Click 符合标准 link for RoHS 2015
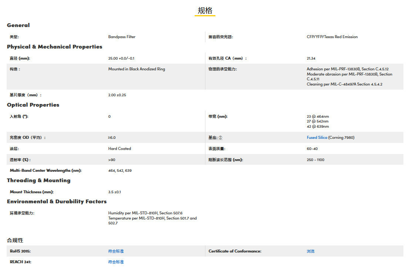The height and width of the screenshot is (271, 406). coord(116,251)
